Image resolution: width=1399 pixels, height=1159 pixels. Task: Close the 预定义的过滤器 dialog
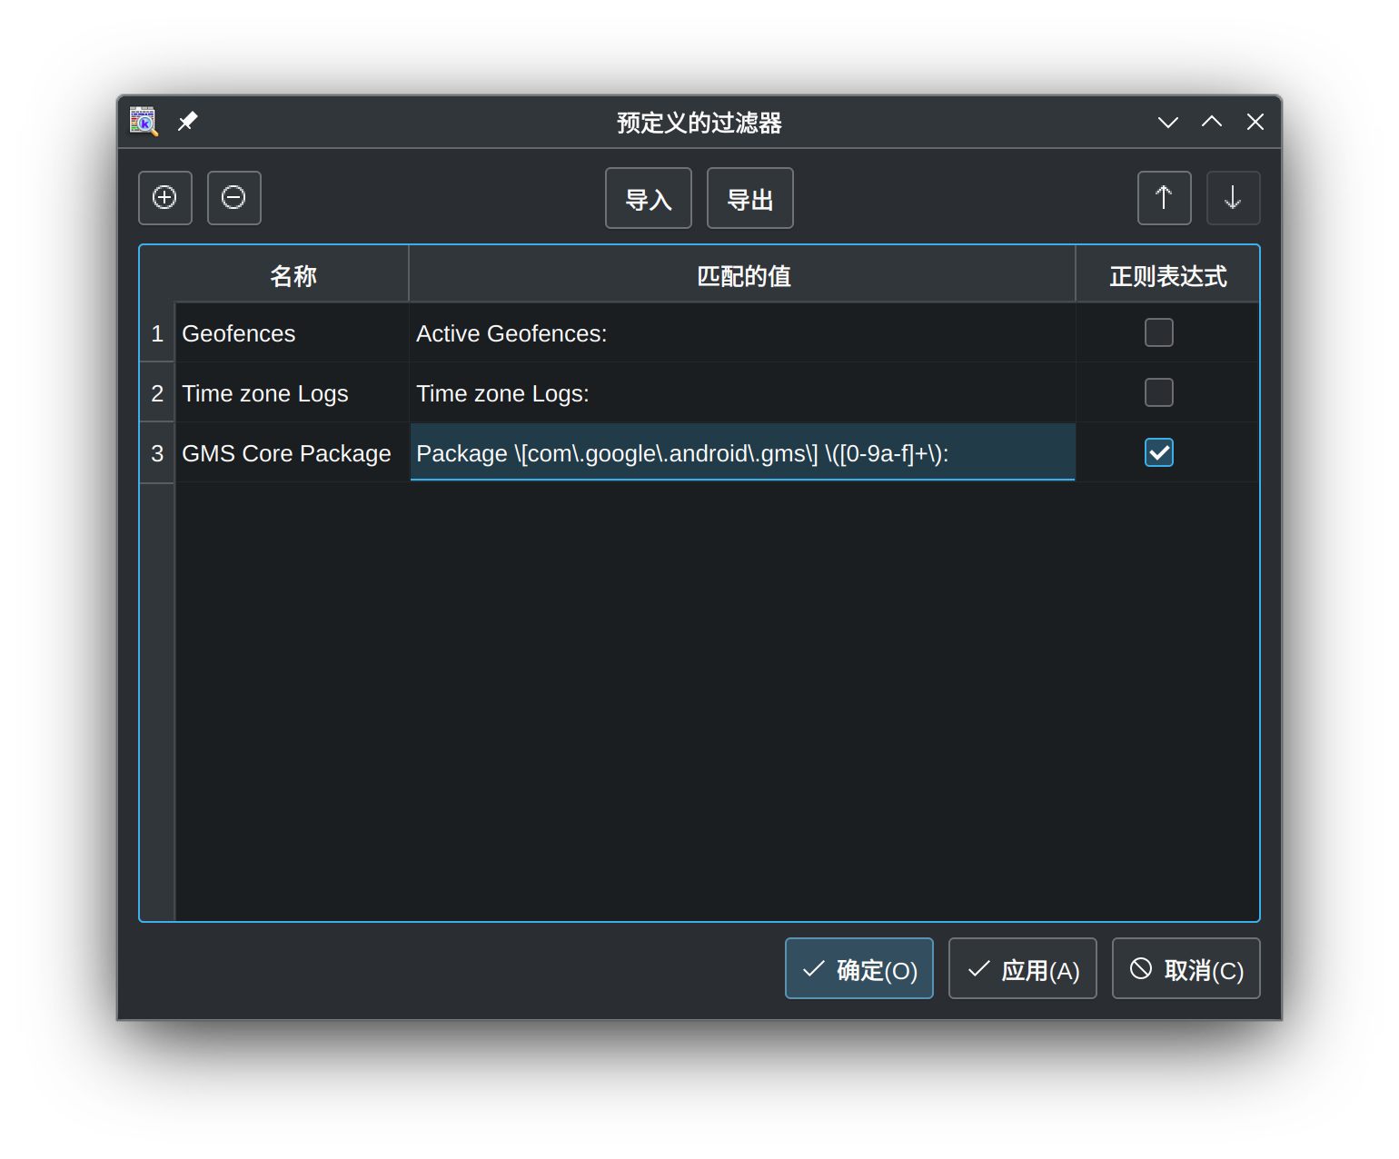[x=1255, y=122]
